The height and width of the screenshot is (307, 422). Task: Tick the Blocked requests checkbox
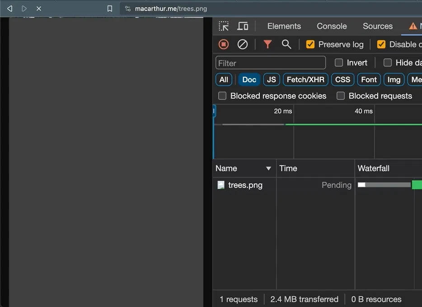pyautogui.click(x=341, y=96)
